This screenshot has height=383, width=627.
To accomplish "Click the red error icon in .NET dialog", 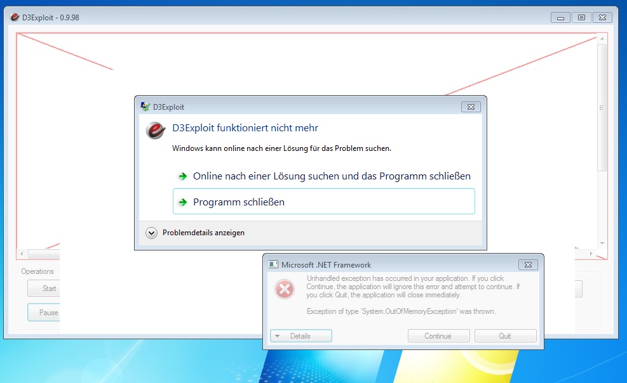I will (x=285, y=289).
